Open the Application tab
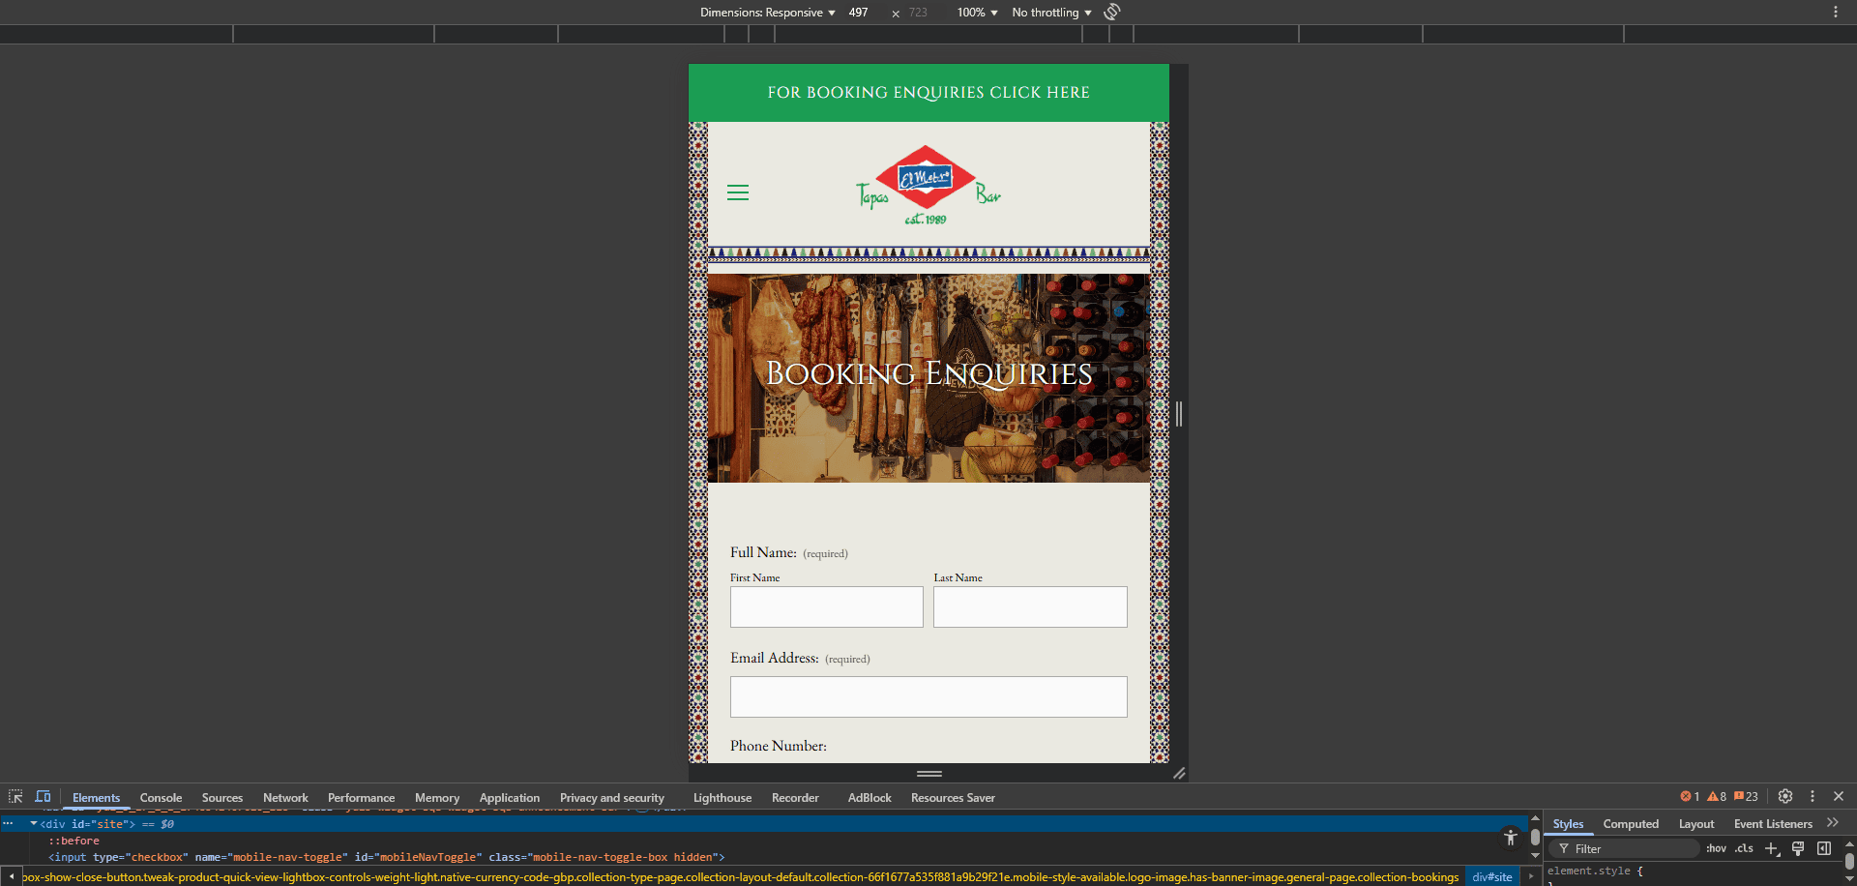This screenshot has width=1857, height=886. 510,798
